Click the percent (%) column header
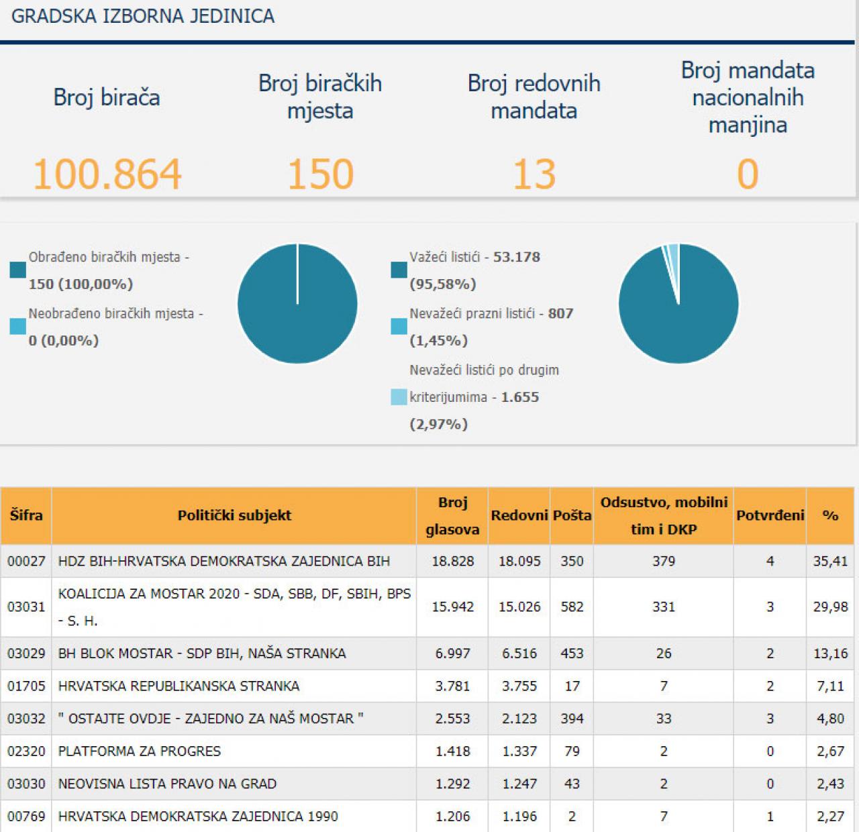This screenshot has width=859, height=832. (x=830, y=515)
